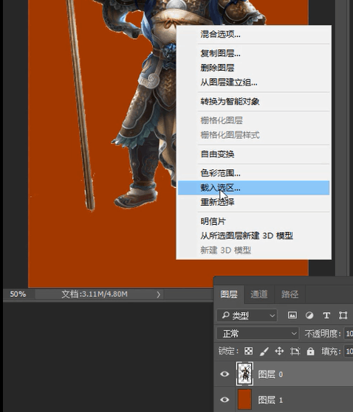Click the 50% zoom level field

18,294
